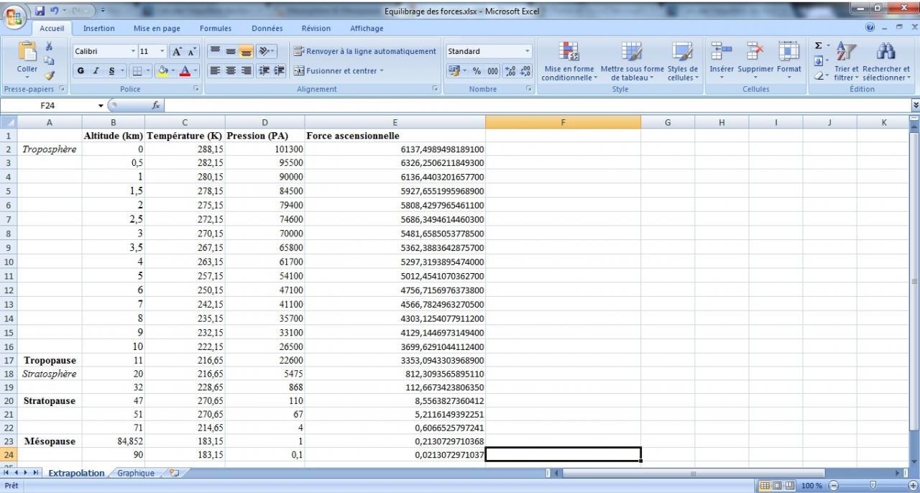Image resolution: width=920 pixels, height=493 pixels.
Task: Open the Formules ribbon tab
Action: tap(216, 29)
